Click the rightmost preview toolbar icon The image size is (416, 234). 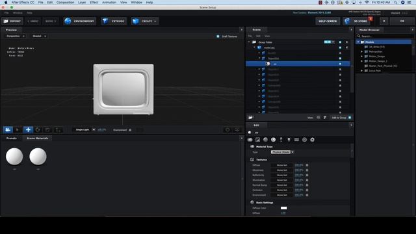[237, 130]
